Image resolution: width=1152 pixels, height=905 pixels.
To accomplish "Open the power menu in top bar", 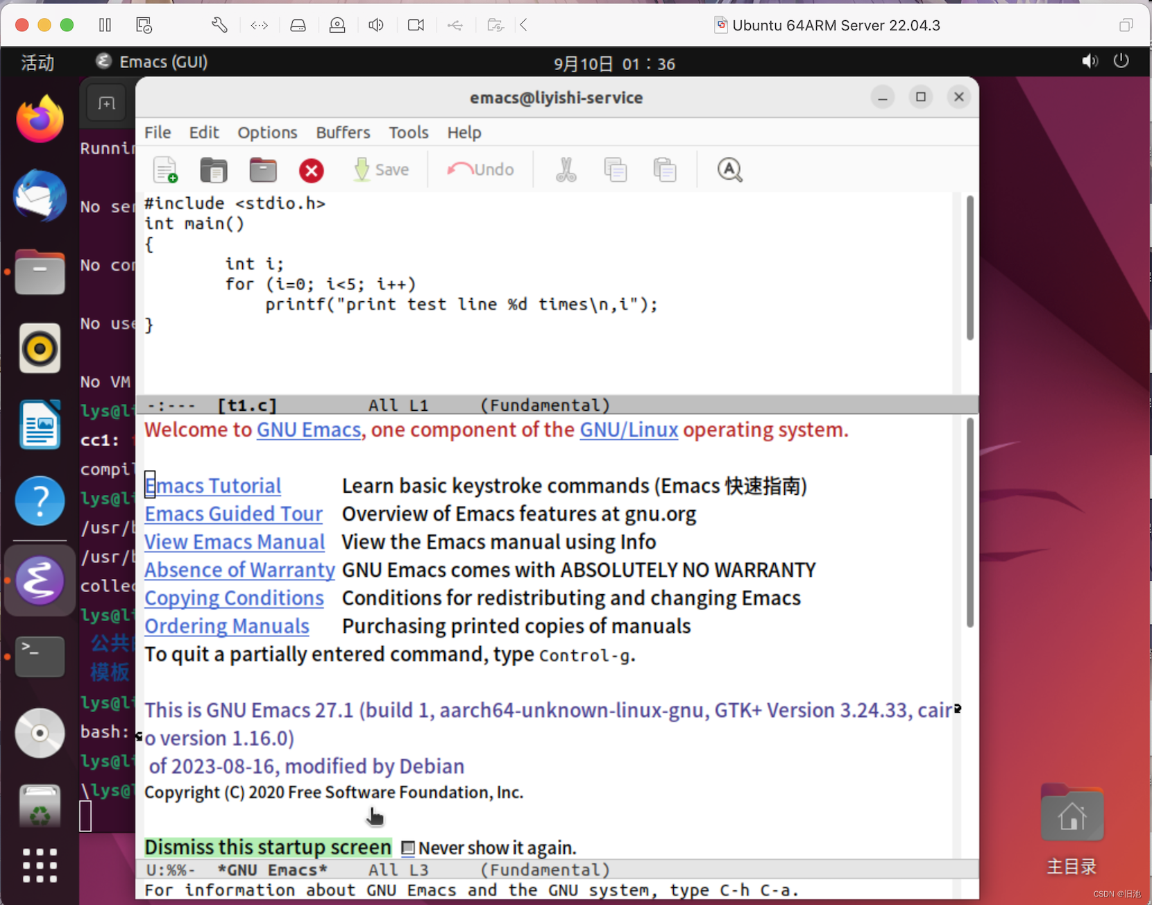I will [1121, 61].
